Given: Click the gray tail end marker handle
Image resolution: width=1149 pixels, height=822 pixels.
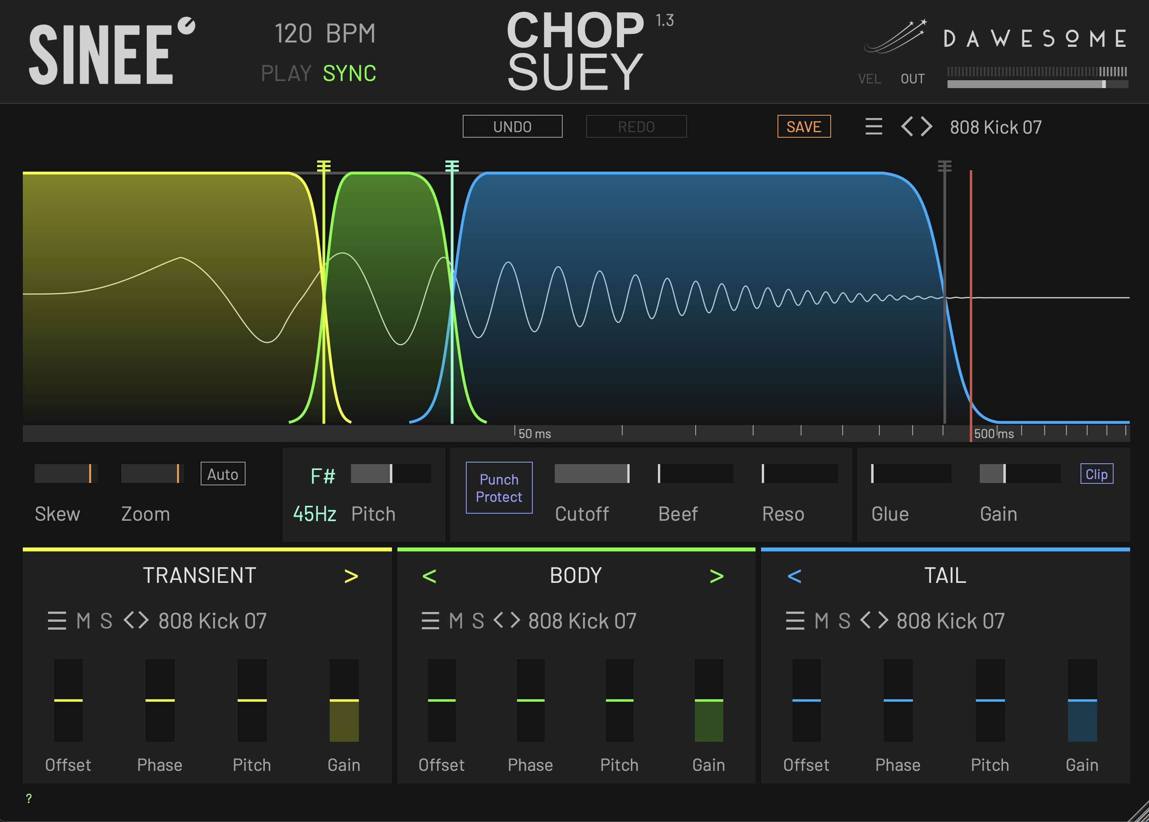Looking at the screenshot, I should (x=944, y=166).
